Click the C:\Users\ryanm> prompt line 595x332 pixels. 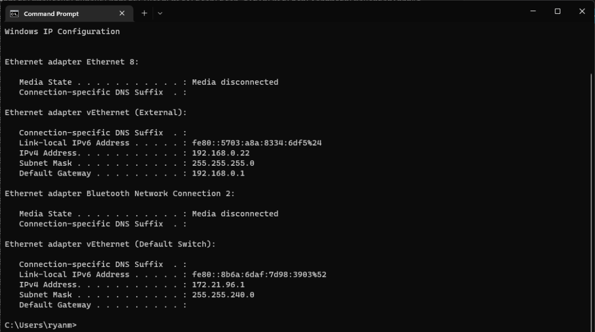point(41,325)
